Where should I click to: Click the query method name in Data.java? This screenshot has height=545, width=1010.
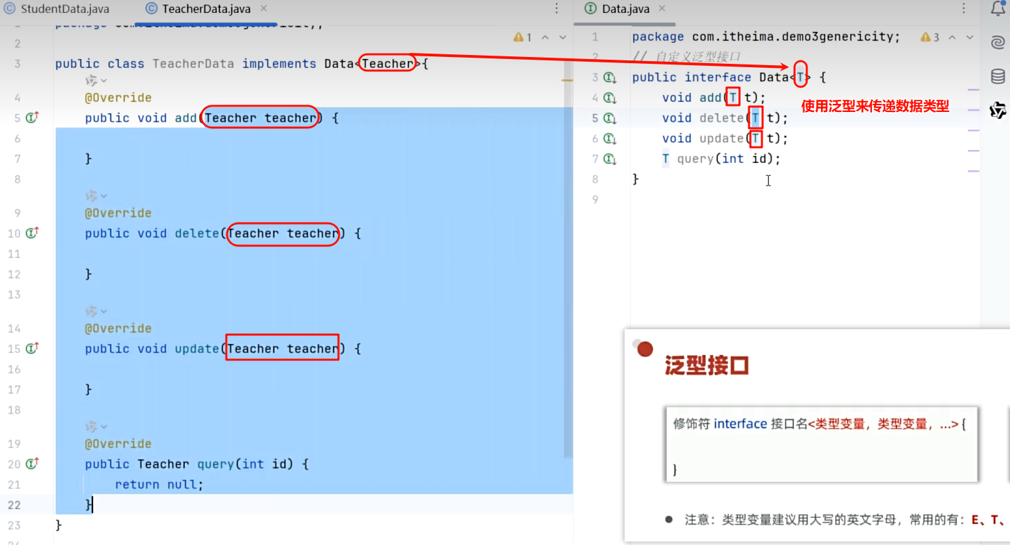[x=695, y=159]
